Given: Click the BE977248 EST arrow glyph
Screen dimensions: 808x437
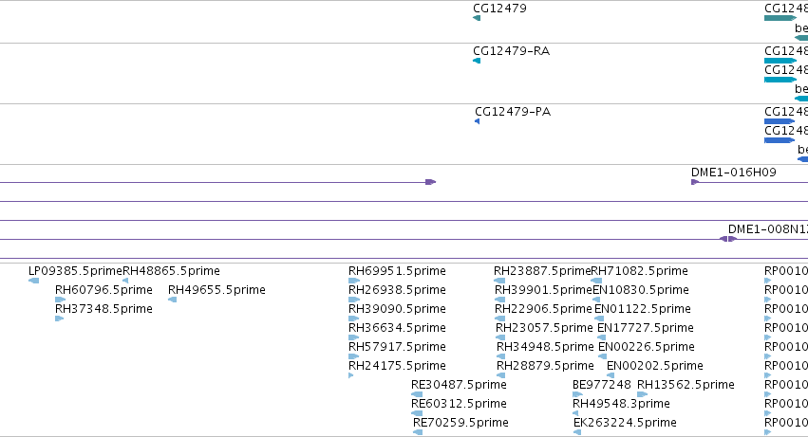Looking at the screenshot, I should point(577,394).
